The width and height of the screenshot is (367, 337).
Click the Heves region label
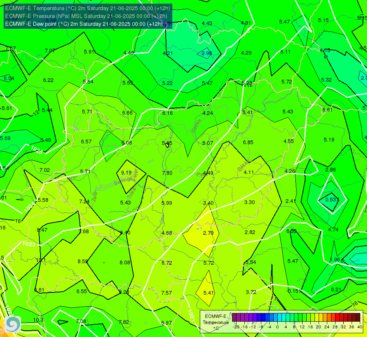196,126
